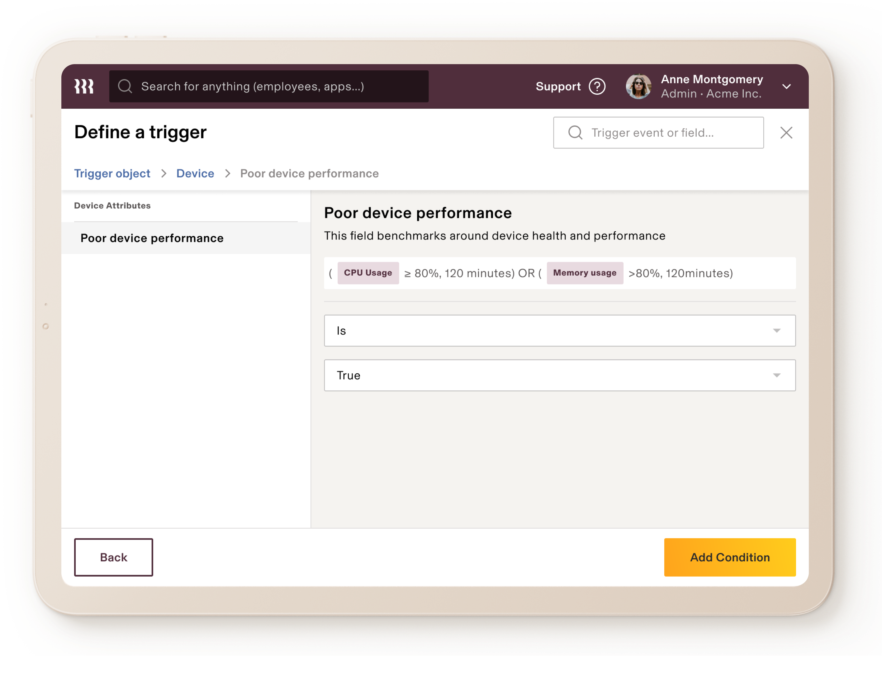
Task: Click Anne Montgomery's profile avatar
Action: [x=638, y=86]
